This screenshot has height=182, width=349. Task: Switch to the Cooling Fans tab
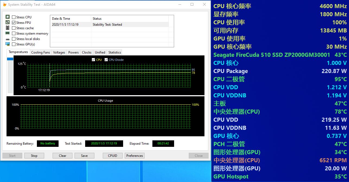[x=40, y=52]
